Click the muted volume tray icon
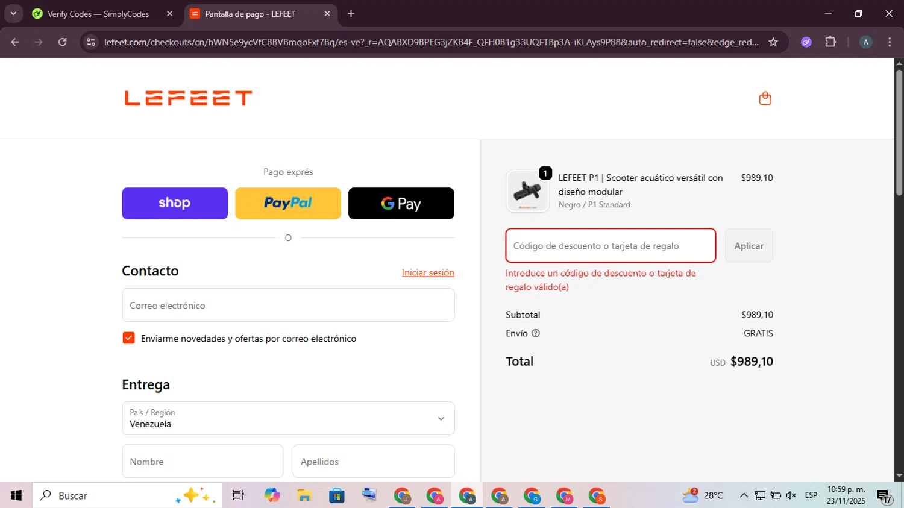 pyautogui.click(x=791, y=495)
